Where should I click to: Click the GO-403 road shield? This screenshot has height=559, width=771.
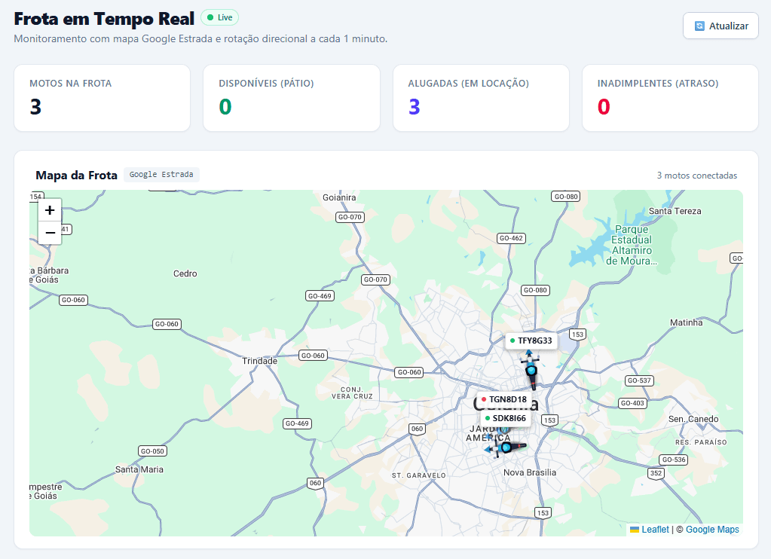click(632, 403)
